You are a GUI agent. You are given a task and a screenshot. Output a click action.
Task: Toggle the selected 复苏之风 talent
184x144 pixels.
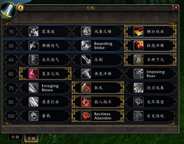[x=45, y=74]
